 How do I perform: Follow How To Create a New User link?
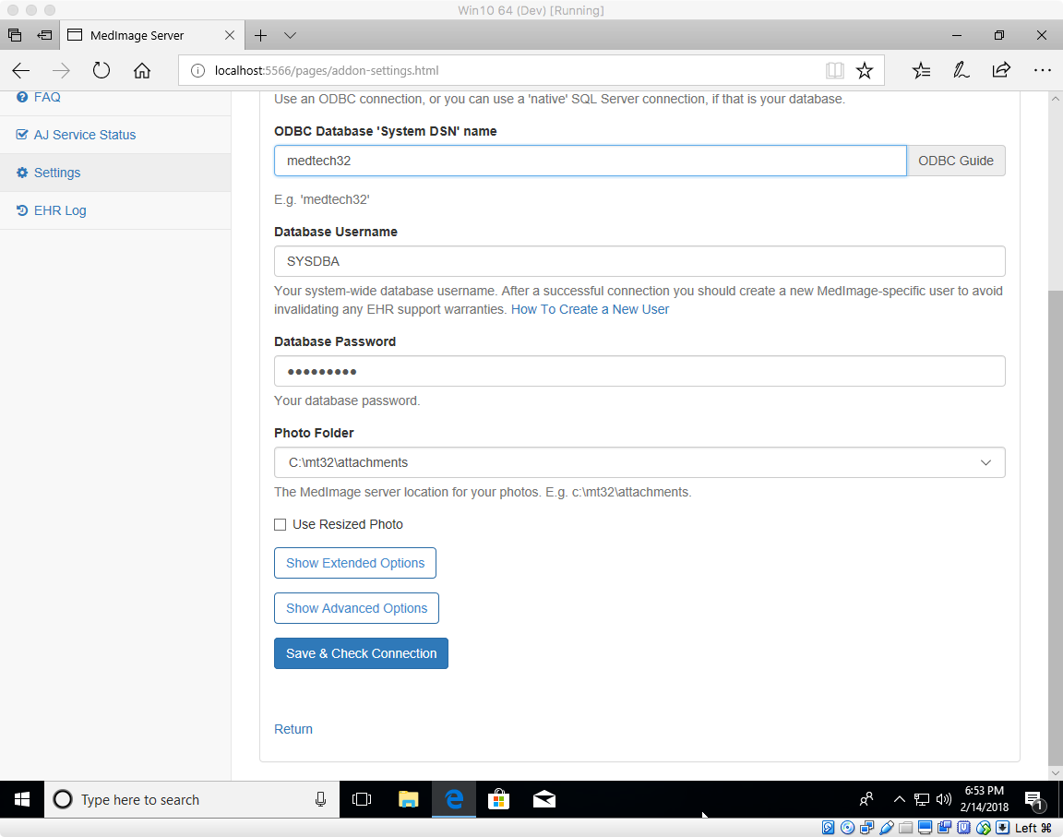pos(590,309)
